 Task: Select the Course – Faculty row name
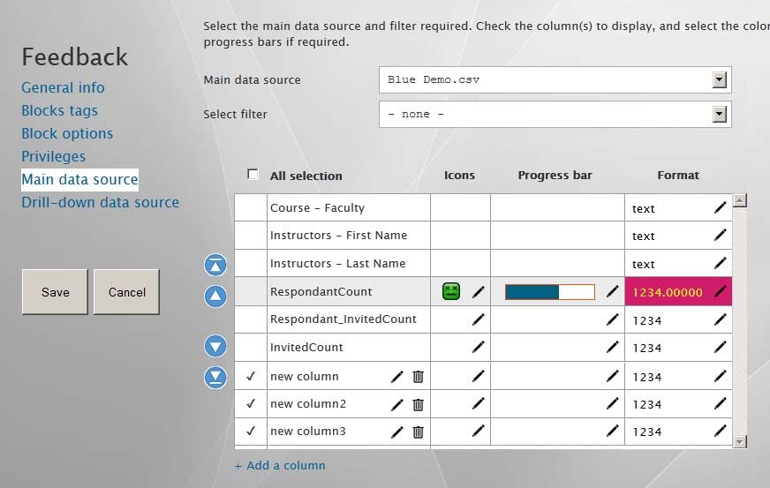pyautogui.click(x=317, y=207)
